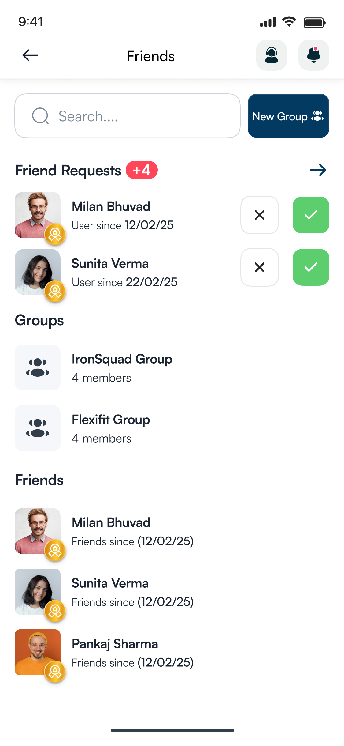Open IronSquad Group entry
Image resolution: width=344 pixels, height=746 pixels.
pos(122,367)
